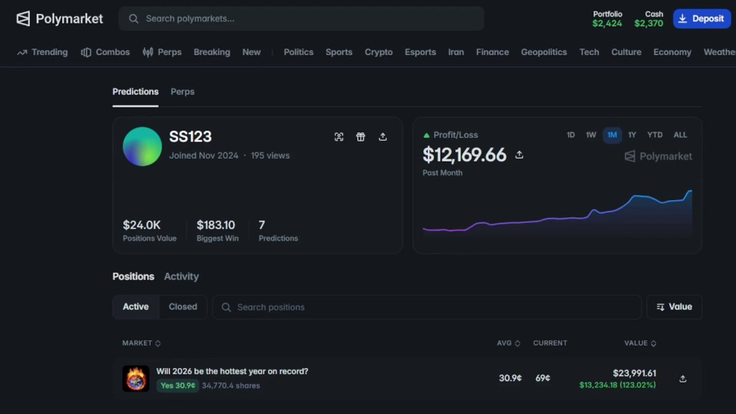Open the Economy category
Image resolution: width=736 pixels, height=414 pixels.
coord(672,52)
